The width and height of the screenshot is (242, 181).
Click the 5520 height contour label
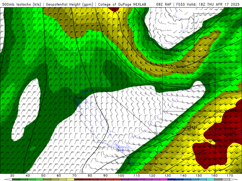click(x=172, y=68)
